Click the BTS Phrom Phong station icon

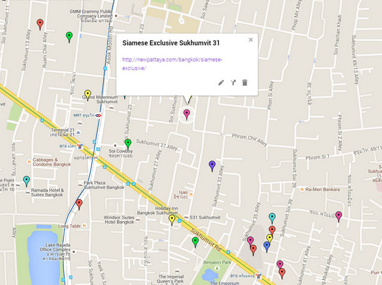tap(258, 275)
